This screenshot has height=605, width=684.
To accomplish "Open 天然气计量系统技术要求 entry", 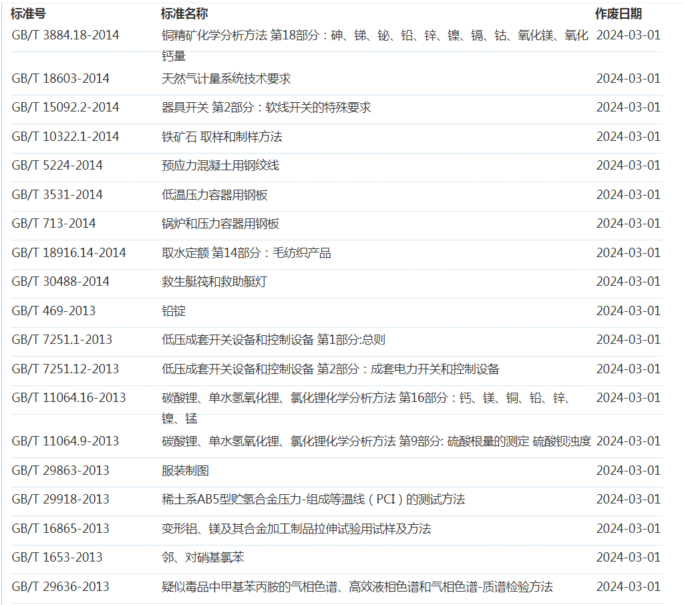I will pos(226,79).
